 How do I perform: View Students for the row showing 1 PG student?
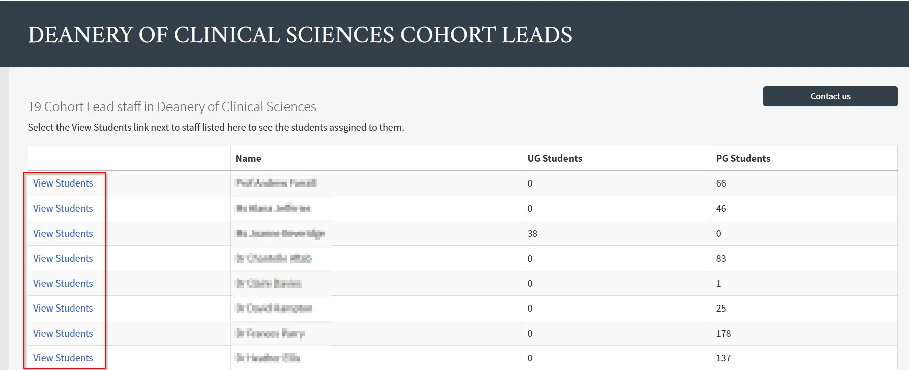[63, 283]
